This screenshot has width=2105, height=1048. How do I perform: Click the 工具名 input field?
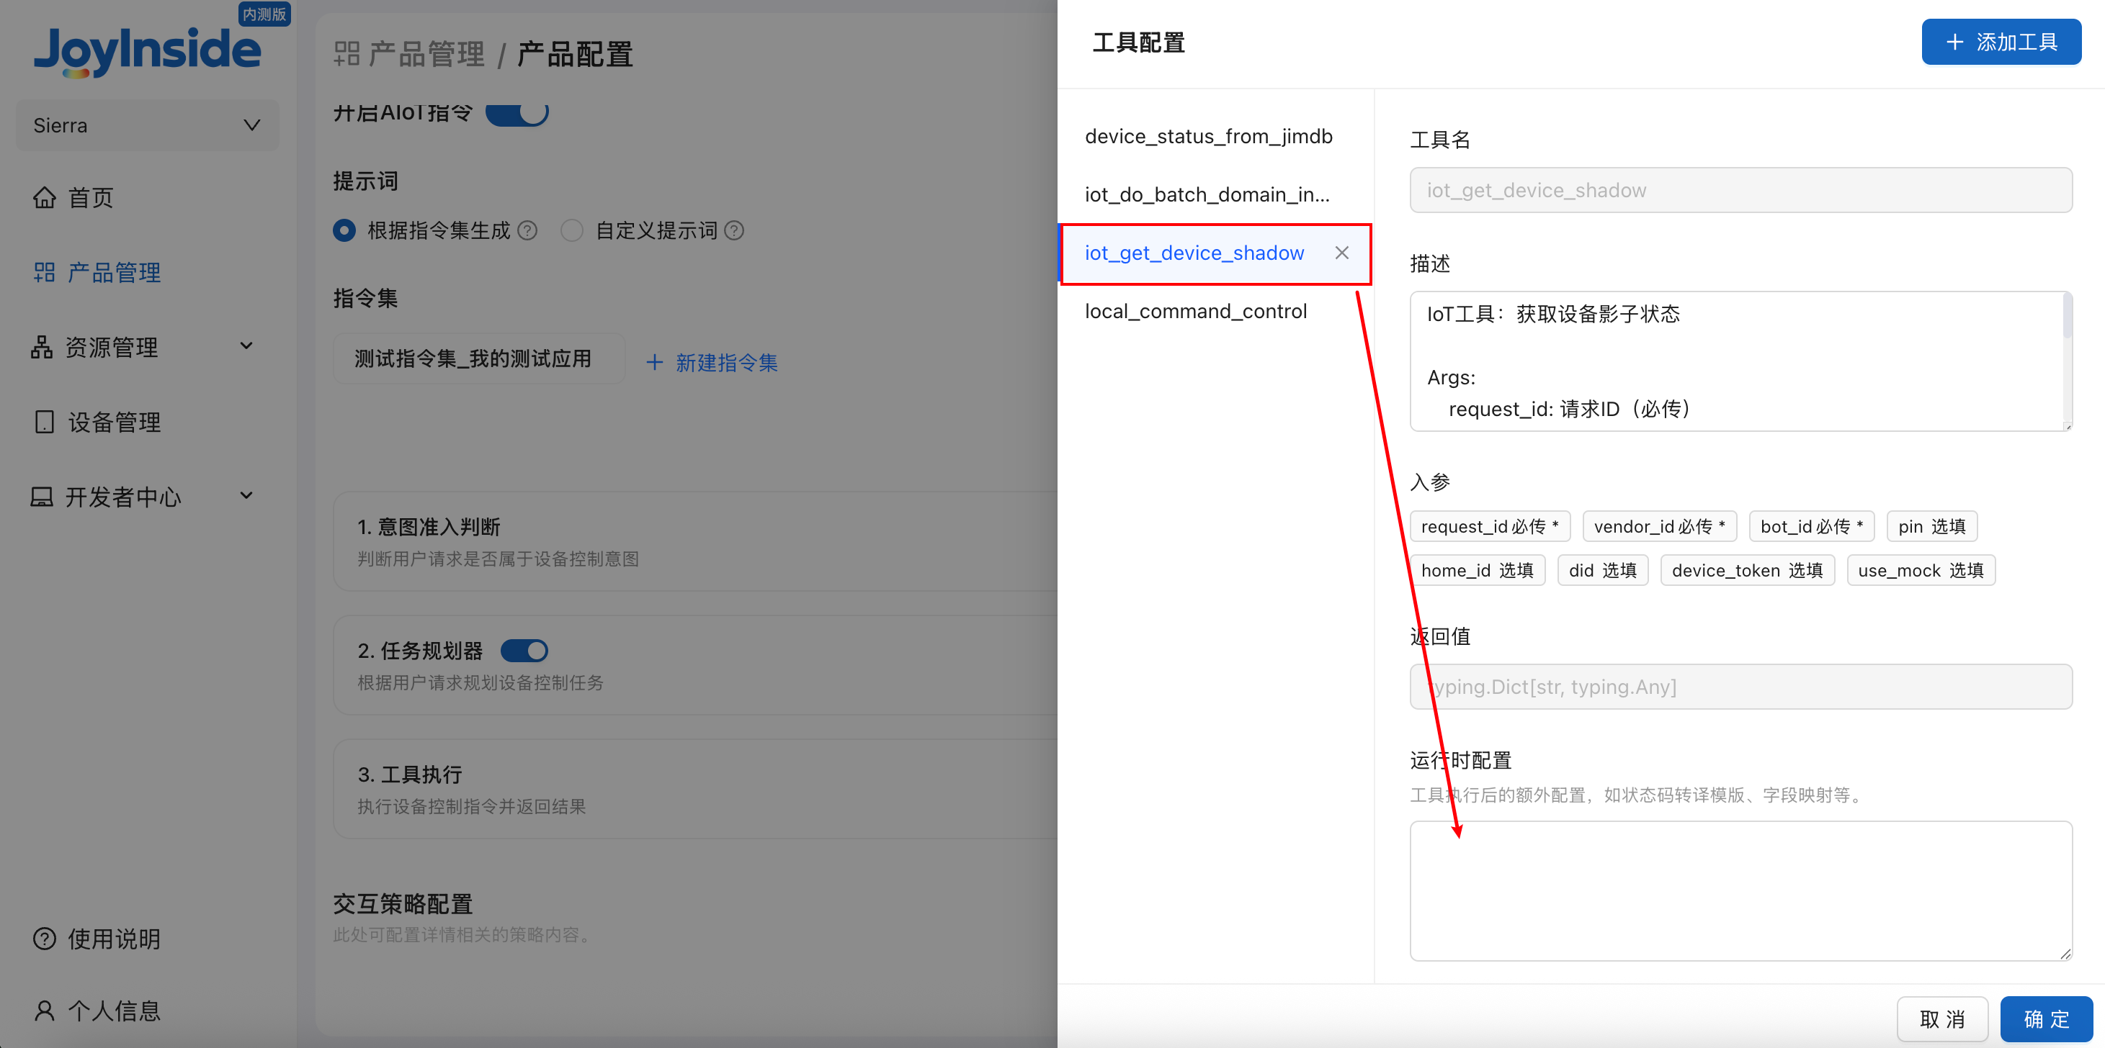click(x=1740, y=190)
